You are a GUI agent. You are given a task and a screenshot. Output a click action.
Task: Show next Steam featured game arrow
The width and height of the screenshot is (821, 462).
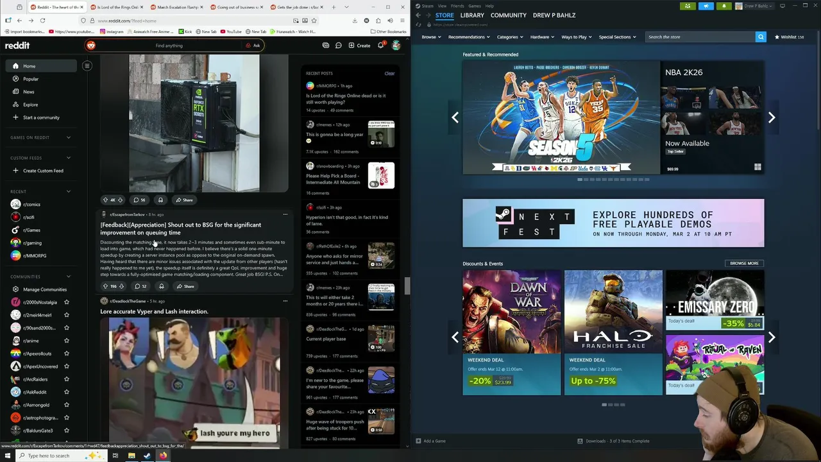point(772,117)
